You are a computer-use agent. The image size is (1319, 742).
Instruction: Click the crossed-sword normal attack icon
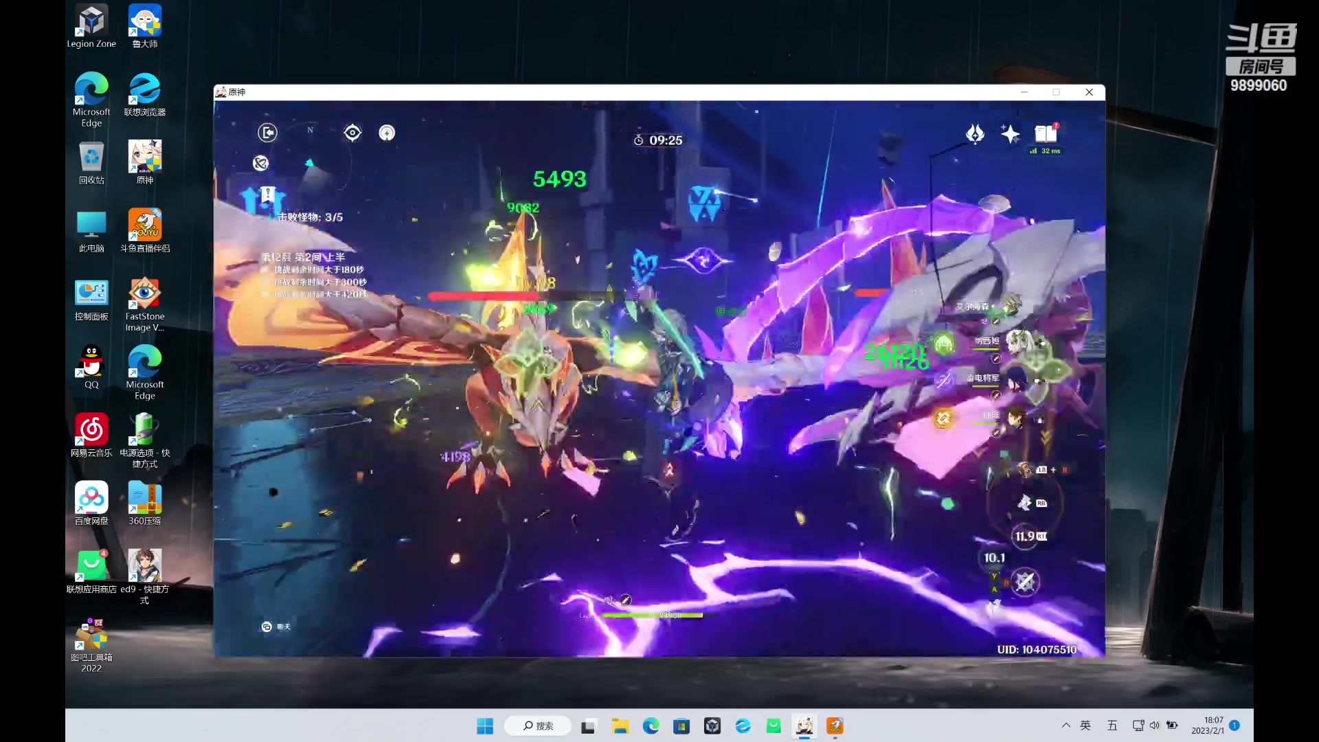(1025, 583)
